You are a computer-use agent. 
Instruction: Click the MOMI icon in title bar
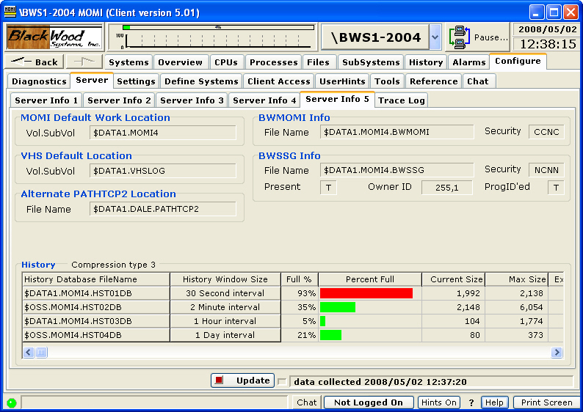tap(10, 12)
